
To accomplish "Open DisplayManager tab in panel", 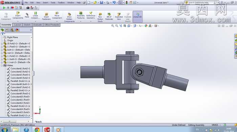I will click(x=17, y=30).
